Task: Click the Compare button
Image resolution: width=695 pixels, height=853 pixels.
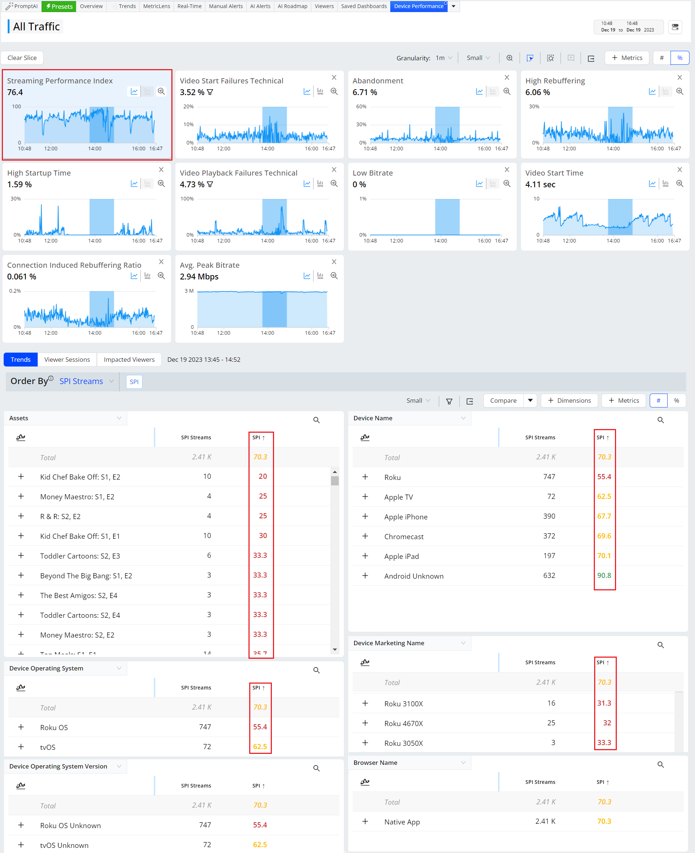Action: click(503, 401)
